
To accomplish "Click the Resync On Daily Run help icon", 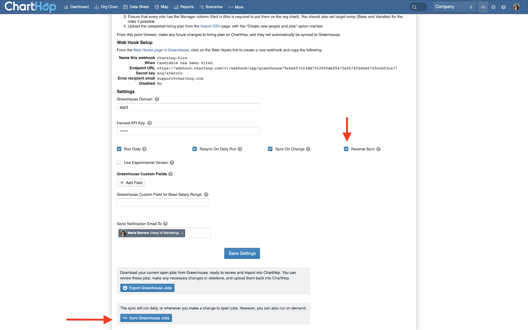I will click(240, 149).
